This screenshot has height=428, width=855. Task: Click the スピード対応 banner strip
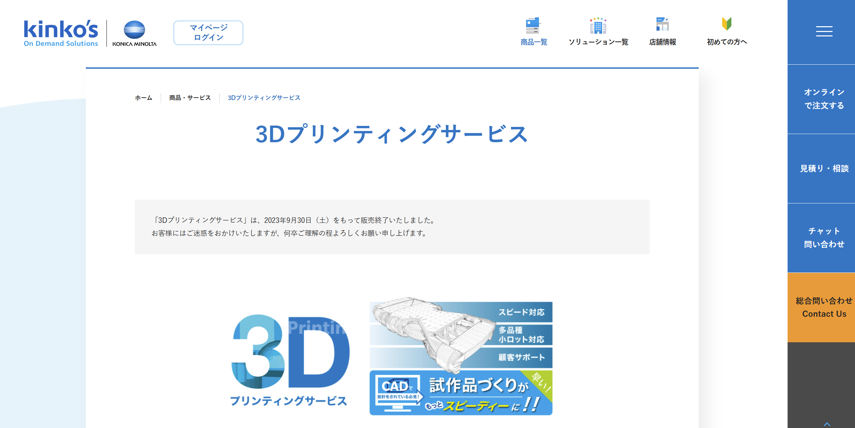461,312
